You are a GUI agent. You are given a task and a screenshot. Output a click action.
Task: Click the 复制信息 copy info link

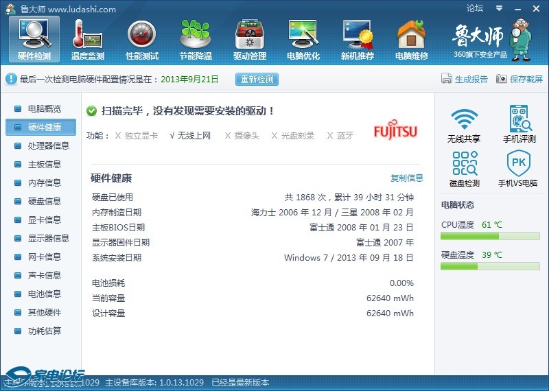pyautogui.click(x=407, y=178)
